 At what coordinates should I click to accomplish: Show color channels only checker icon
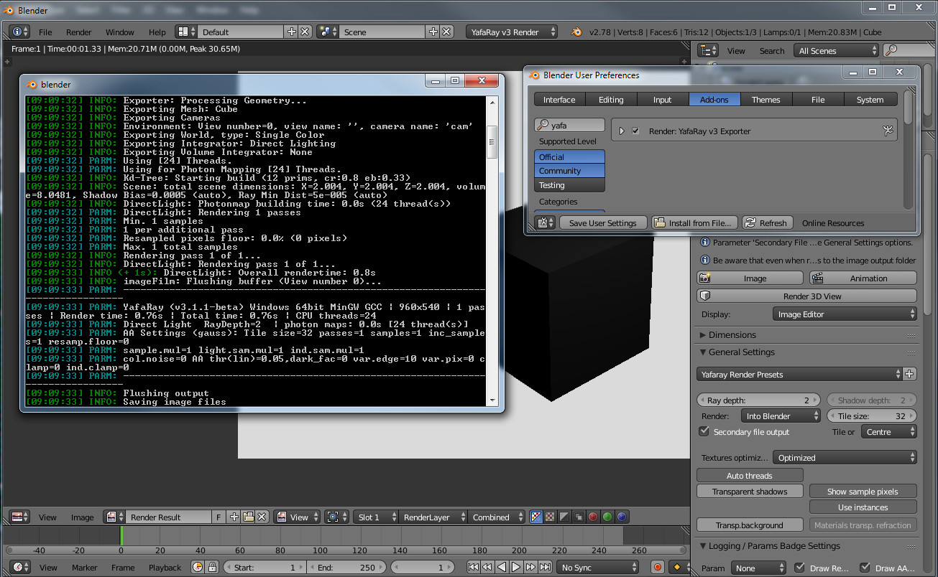pos(550,517)
